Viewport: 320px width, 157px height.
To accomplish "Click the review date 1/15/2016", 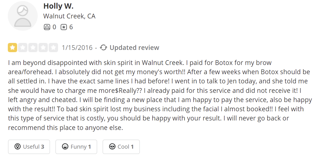I will coord(77,48).
